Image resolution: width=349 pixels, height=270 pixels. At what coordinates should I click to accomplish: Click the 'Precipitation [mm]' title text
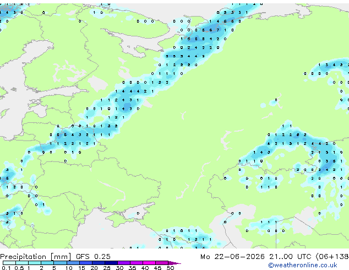pos(36,257)
